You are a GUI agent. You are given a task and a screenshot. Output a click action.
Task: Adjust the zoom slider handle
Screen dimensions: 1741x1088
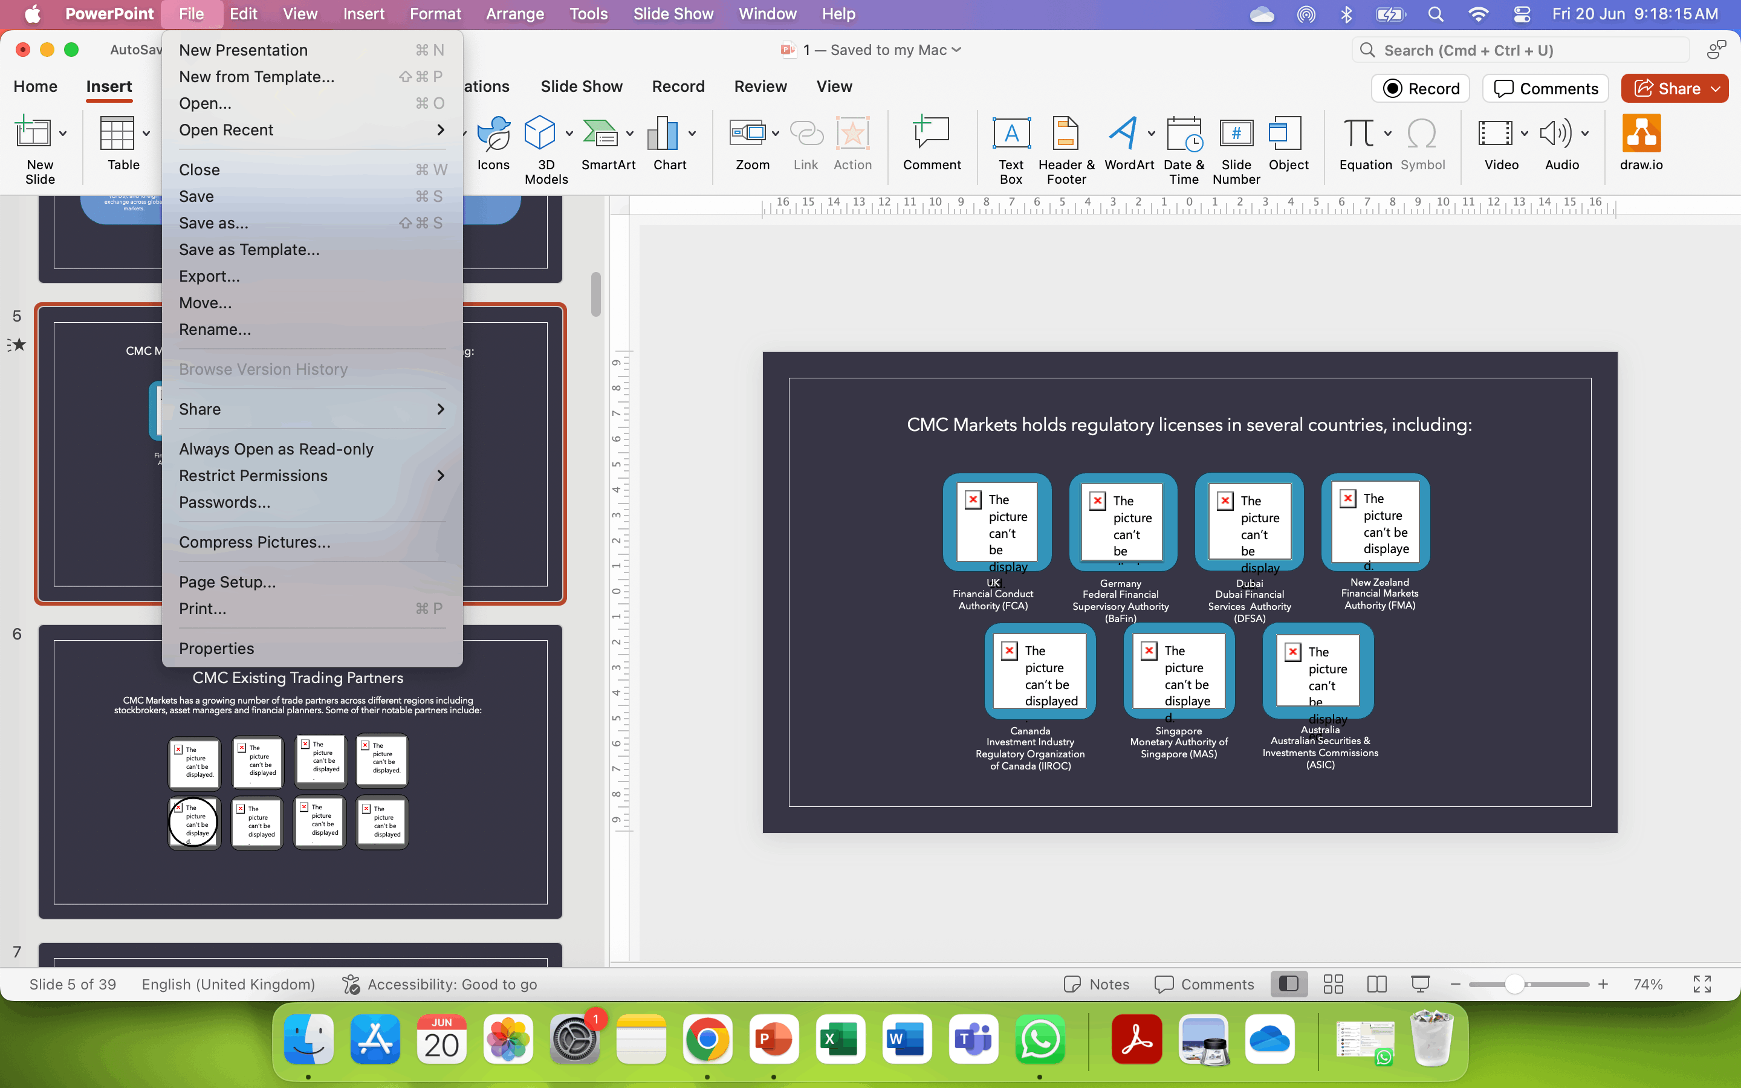[1514, 983]
